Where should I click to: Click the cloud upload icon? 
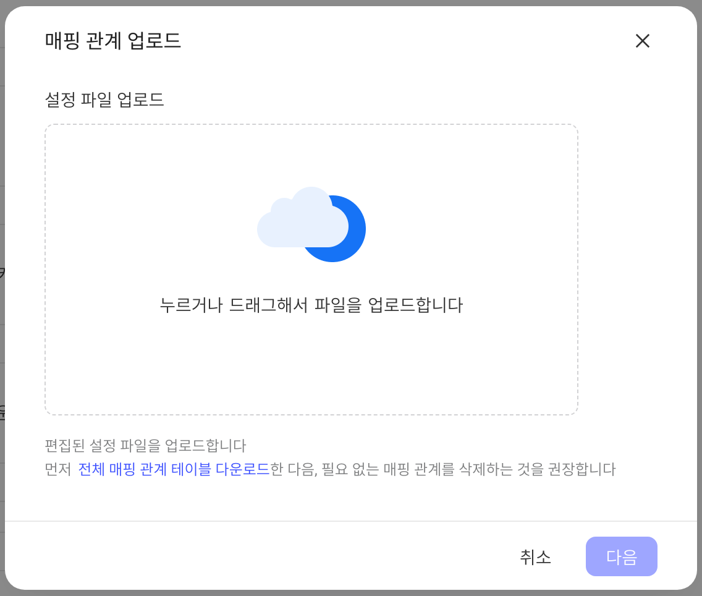[311, 224]
